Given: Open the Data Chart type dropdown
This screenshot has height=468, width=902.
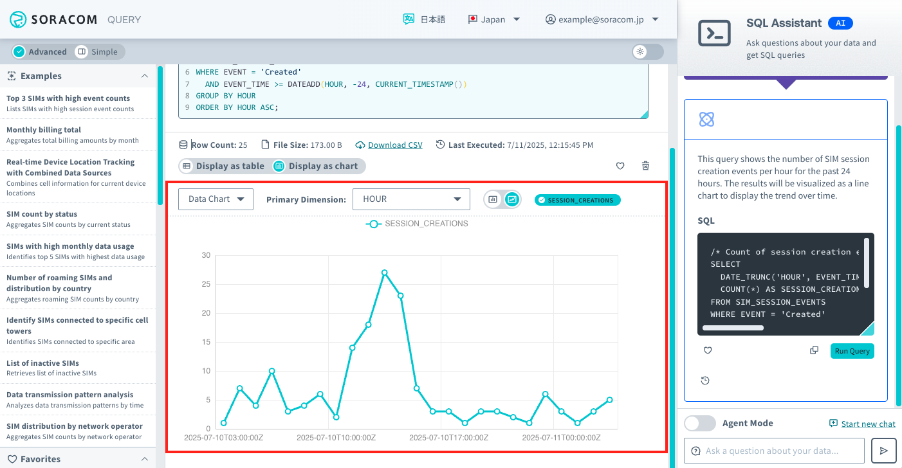Looking at the screenshot, I should coord(216,199).
